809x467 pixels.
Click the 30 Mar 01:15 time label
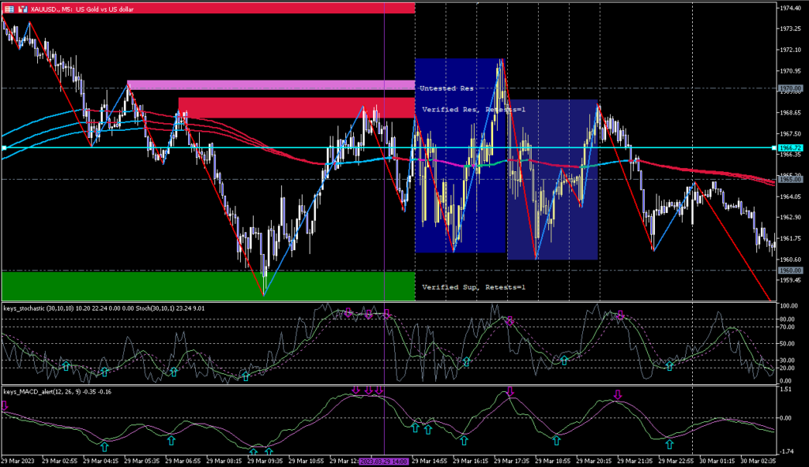717,461
